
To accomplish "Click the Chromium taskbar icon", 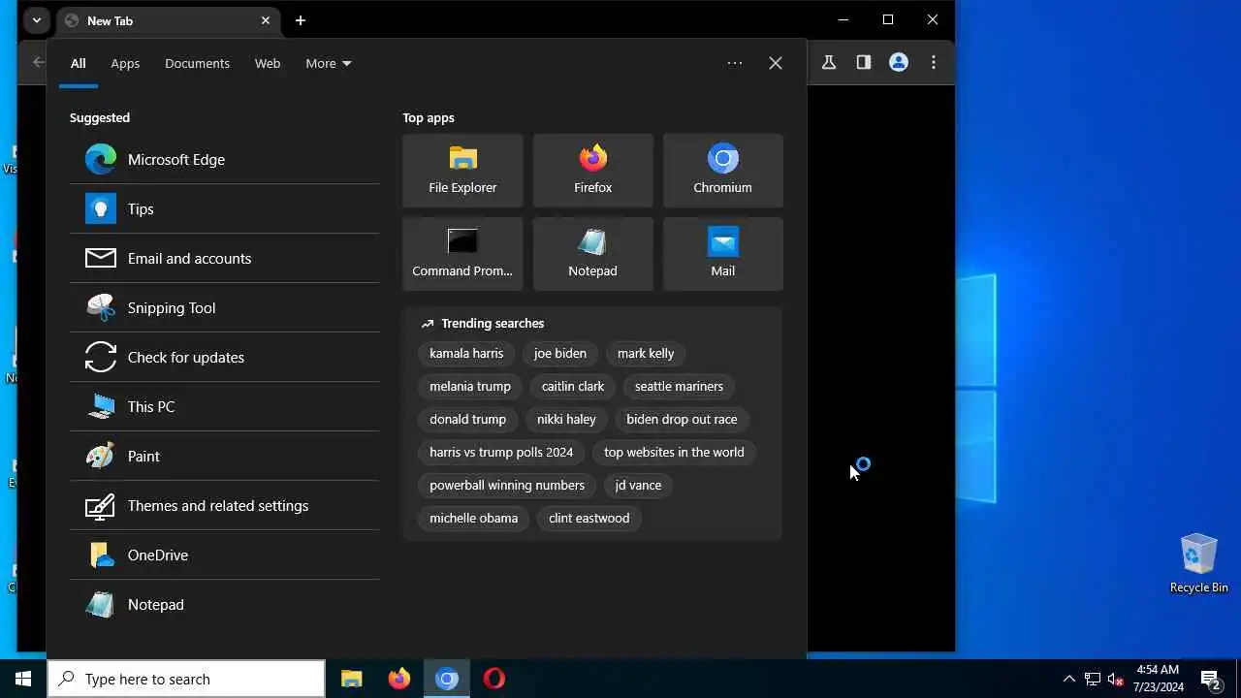I will pos(447,679).
